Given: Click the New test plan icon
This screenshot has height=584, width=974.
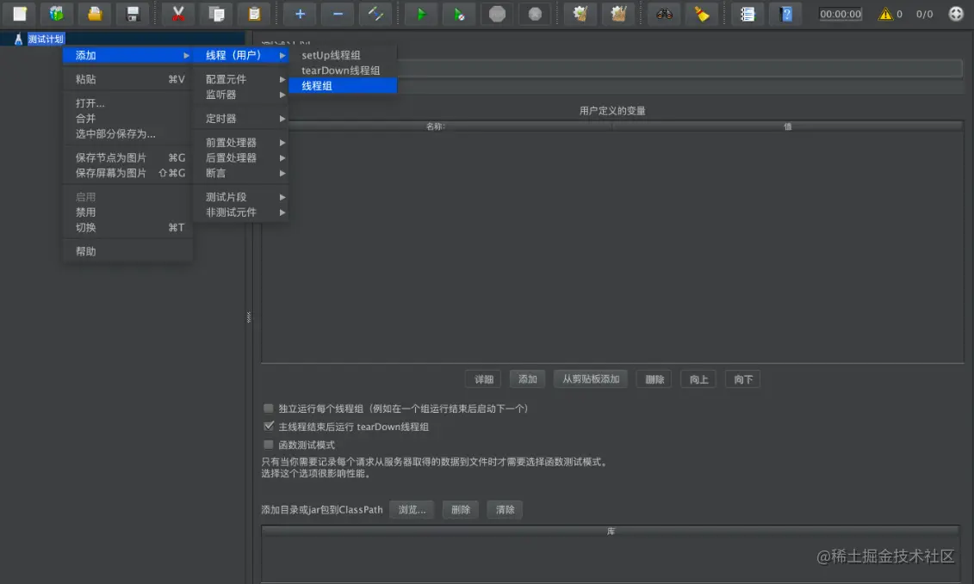Looking at the screenshot, I should [20, 14].
